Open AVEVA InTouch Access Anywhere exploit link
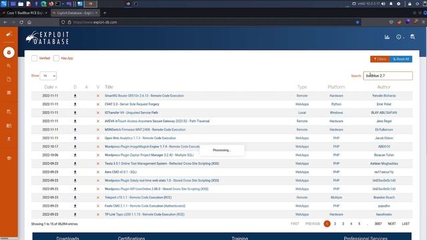This screenshot has height=240, width=427. click(x=157, y=121)
